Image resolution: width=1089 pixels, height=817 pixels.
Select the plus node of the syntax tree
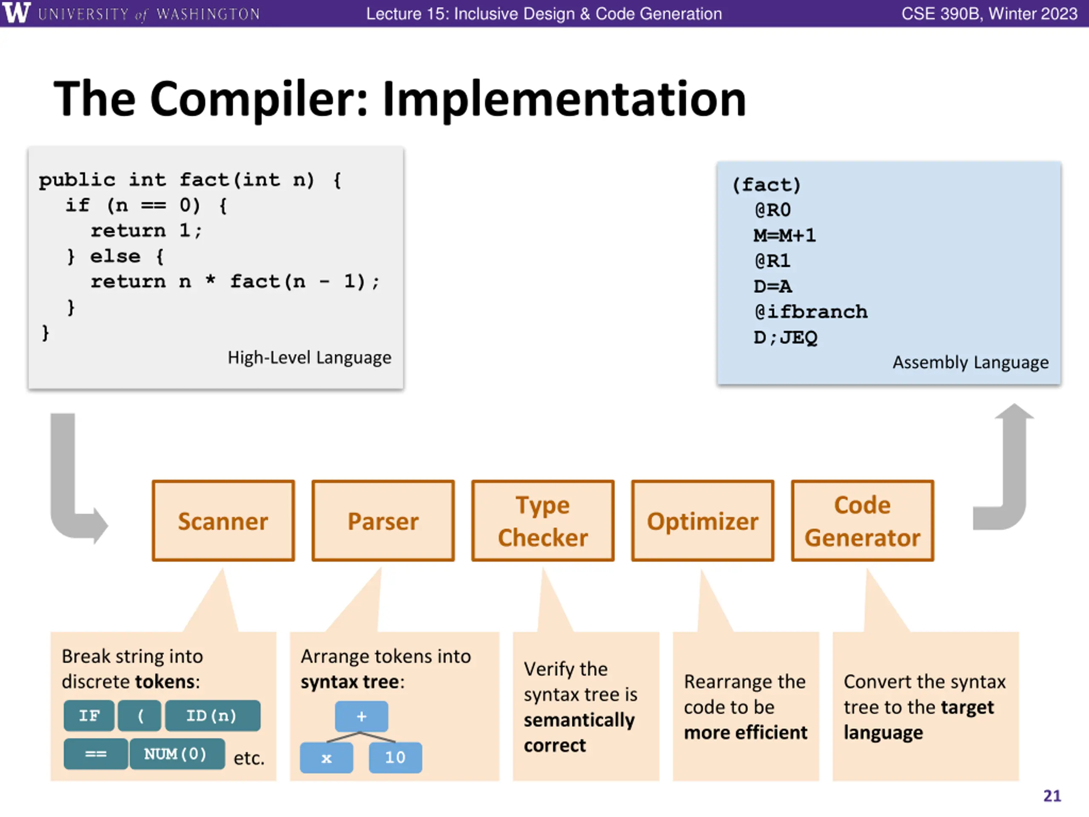(361, 716)
